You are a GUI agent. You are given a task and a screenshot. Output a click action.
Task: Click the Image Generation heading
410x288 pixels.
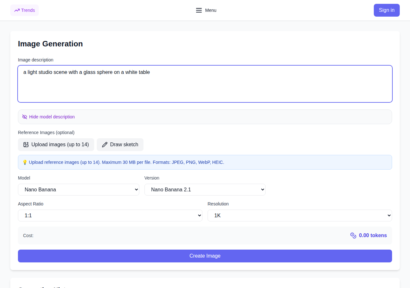pos(50,44)
